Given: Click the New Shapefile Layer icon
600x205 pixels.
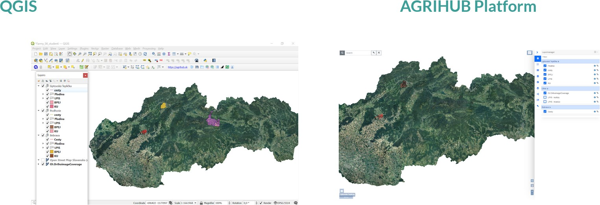Looking at the screenshot, I should click(46, 60).
